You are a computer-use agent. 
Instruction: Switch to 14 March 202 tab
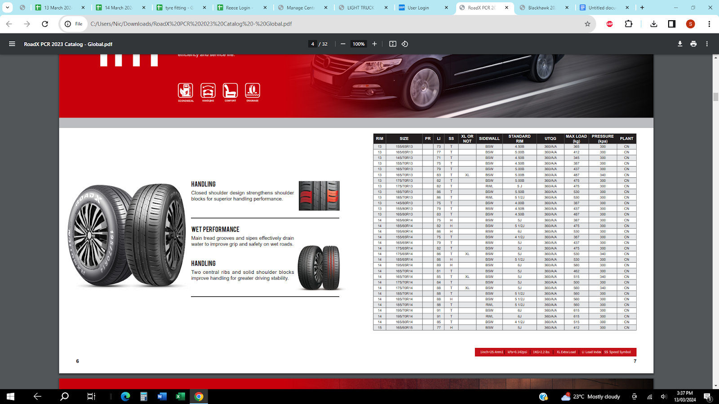click(x=120, y=8)
